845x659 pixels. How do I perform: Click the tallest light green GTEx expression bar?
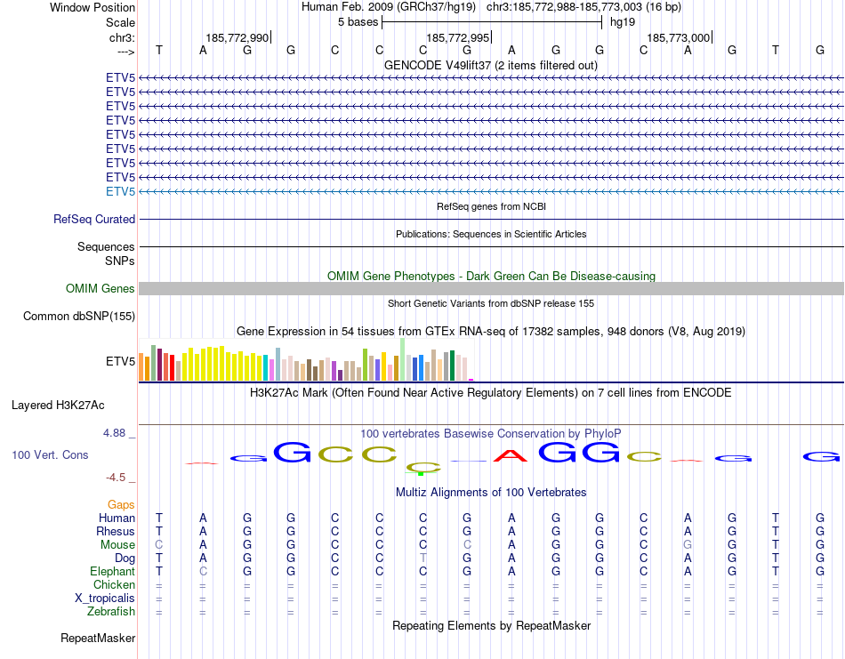[403, 359]
